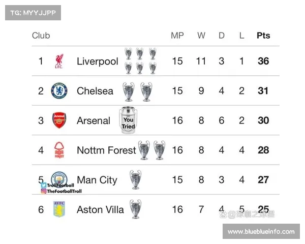Click Man City's Champions League trophy
The height and width of the screenshot is (244, 305).
point(135,179)
